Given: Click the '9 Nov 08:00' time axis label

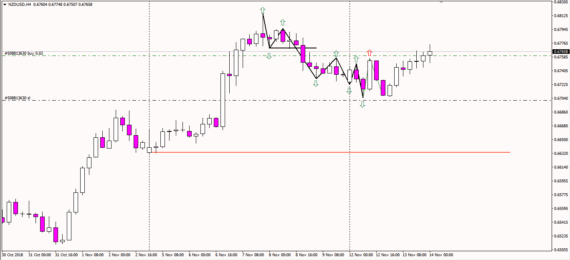Looking at the screenshot, I should coord(333,255).
